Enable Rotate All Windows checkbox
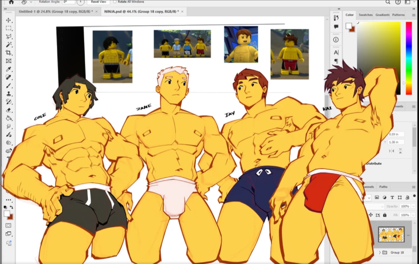Screen dimensions: 419x264 coord(115,2)
